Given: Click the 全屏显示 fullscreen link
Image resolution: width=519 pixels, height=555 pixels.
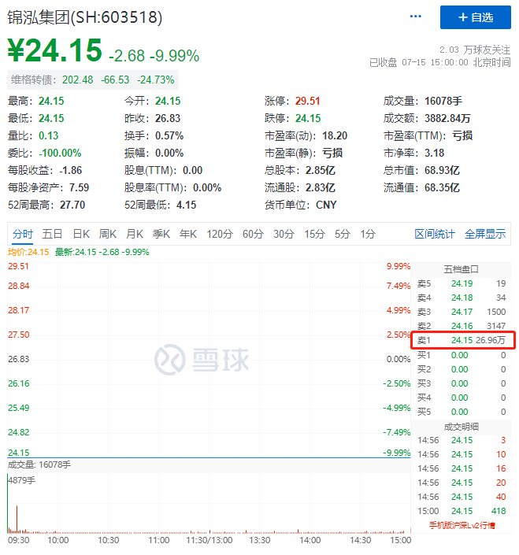Looking at the screenshot, I should coord(485,234).
